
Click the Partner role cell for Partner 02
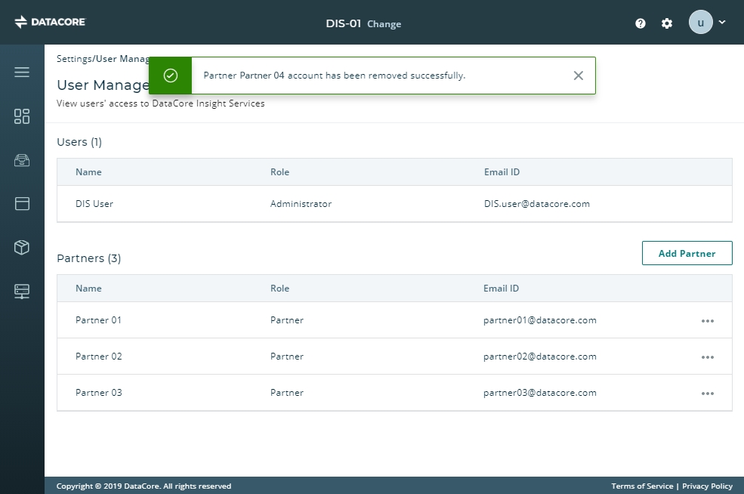click(x=286, y=357)
